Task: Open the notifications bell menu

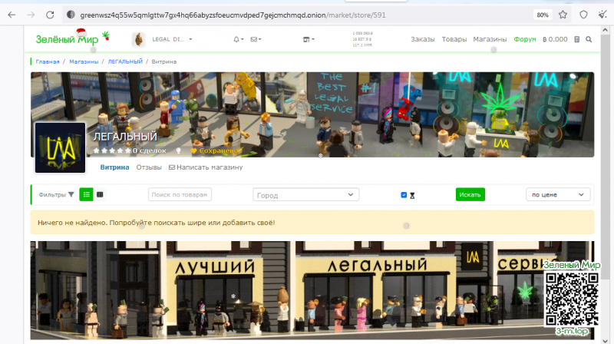Action: (237, 39)
